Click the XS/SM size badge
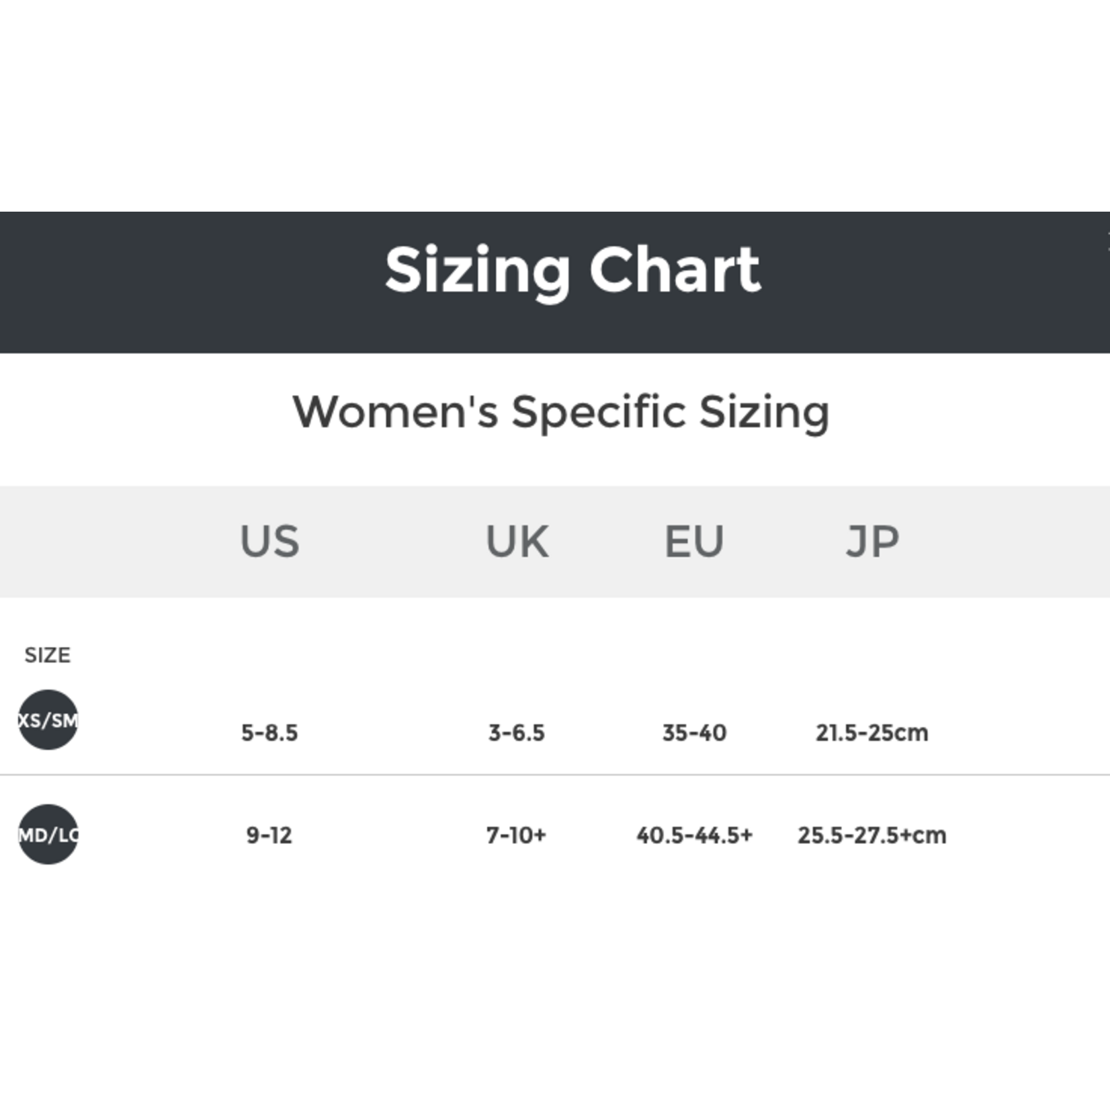The width and height of the screenshot is (1110, 1110). [48, 720]
